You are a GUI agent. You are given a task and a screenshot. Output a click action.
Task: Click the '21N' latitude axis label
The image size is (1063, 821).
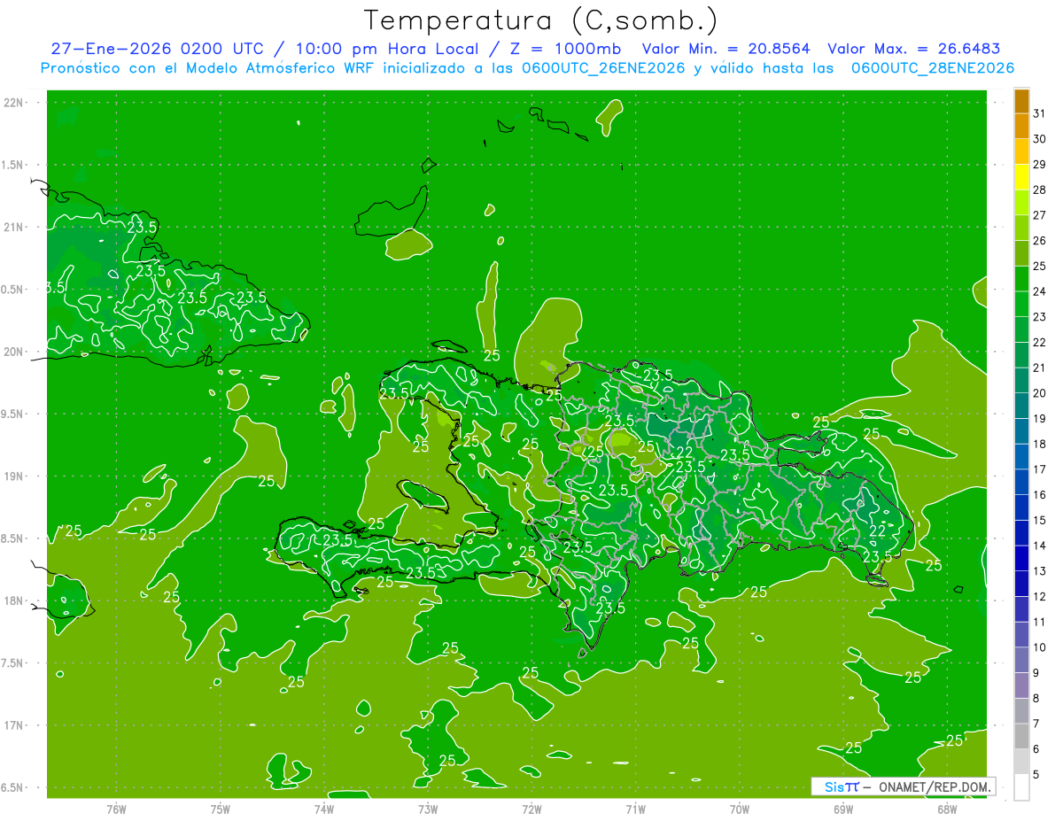(13, 227)
